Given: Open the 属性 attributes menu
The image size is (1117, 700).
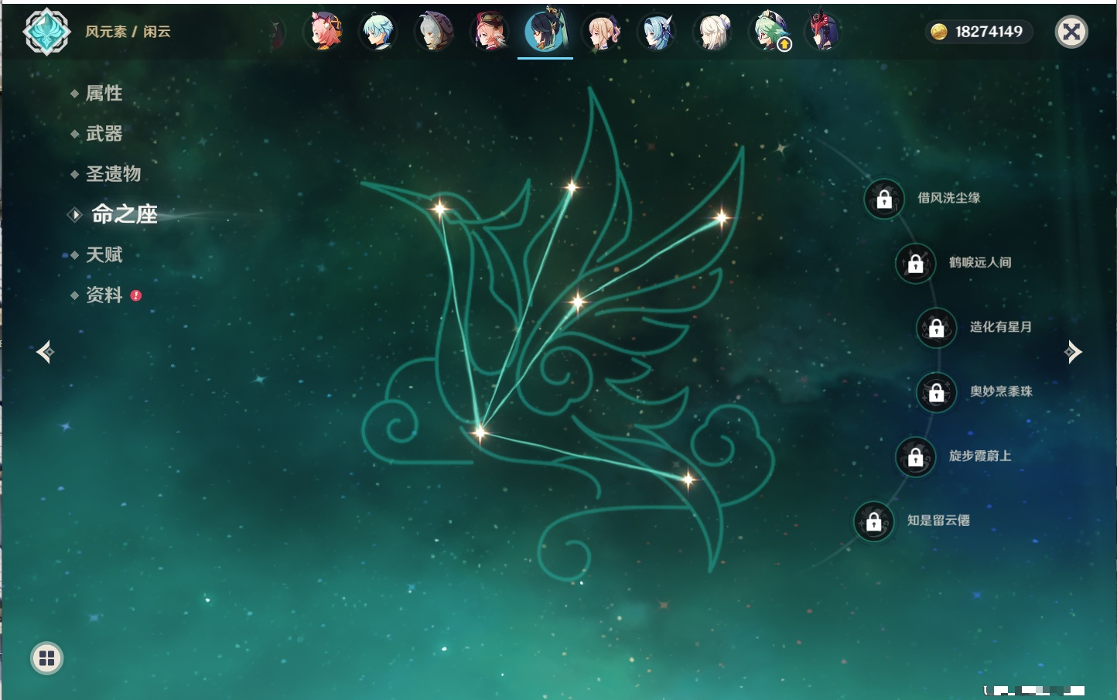Looking at the screenshot, I should tap(104, 94).
